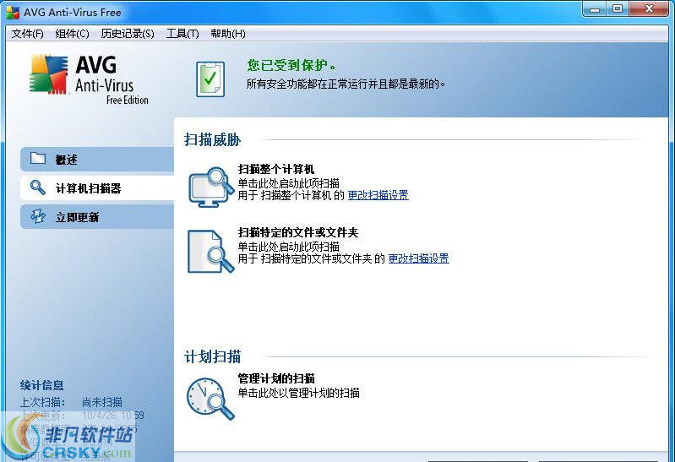Viewport: 675px width, 462px height.
Task: Click the folder icon beside 概述
Action: [x=38, y=159]
